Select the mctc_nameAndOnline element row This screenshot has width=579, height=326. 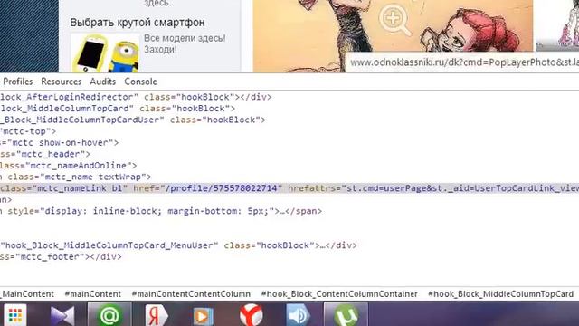(69, 166)
